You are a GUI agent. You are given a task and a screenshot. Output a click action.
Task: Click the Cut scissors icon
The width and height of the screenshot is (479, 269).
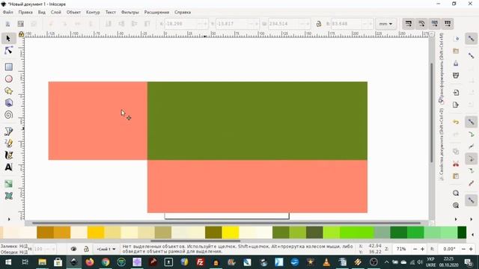456,164
